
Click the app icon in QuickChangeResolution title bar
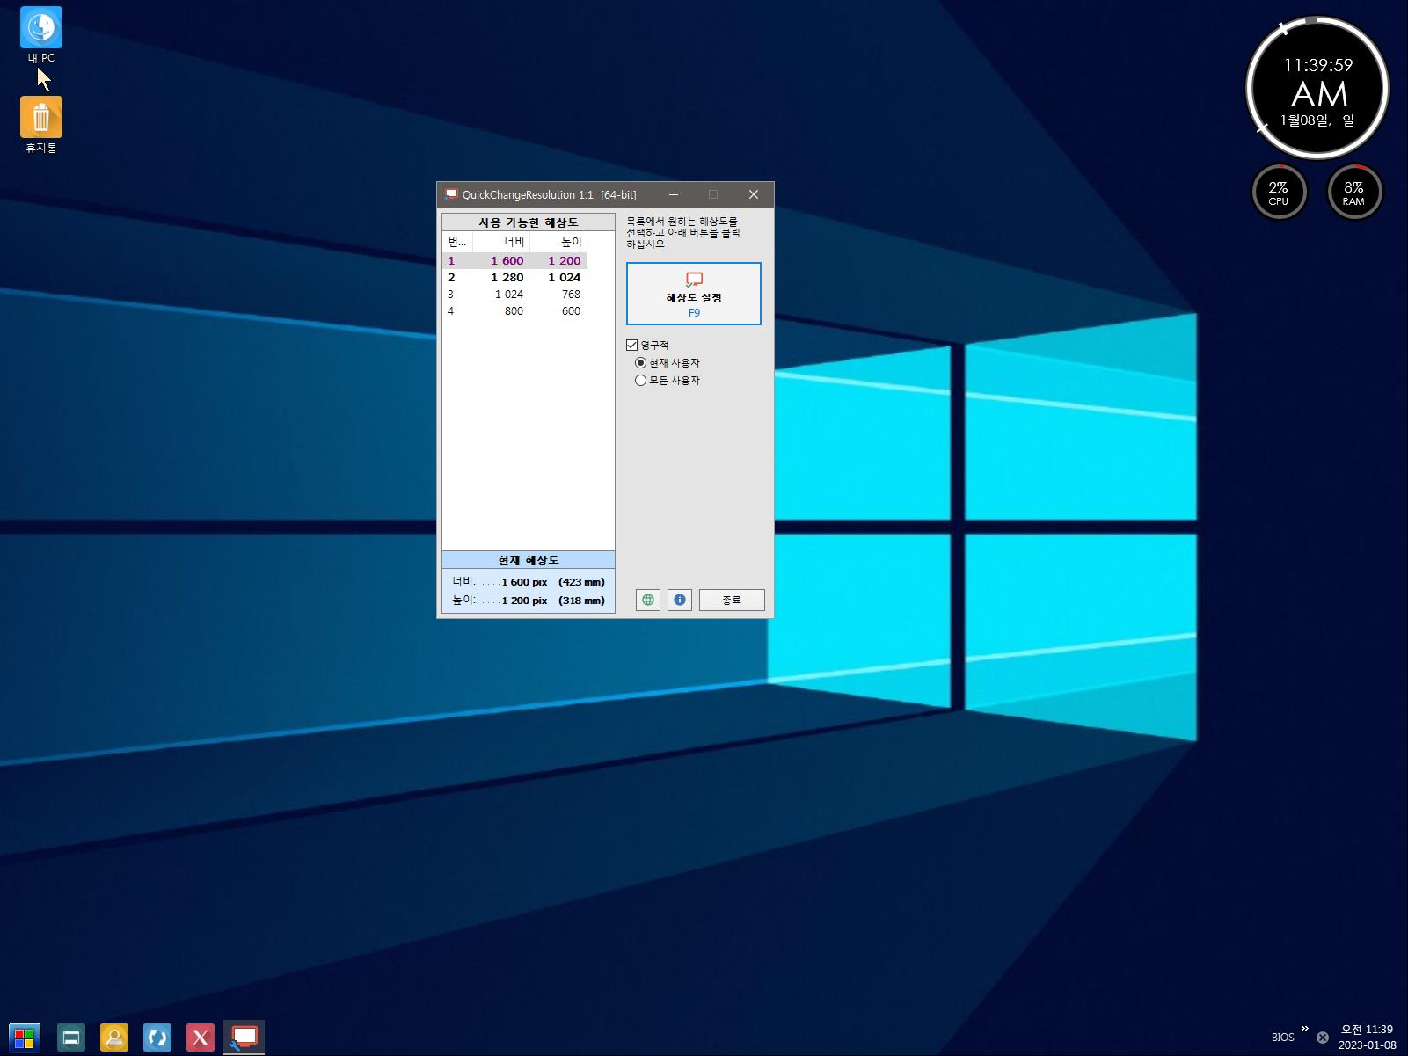point(451,194)
